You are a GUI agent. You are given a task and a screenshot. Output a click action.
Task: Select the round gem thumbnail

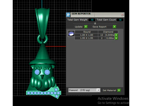(x=71, y=34)
